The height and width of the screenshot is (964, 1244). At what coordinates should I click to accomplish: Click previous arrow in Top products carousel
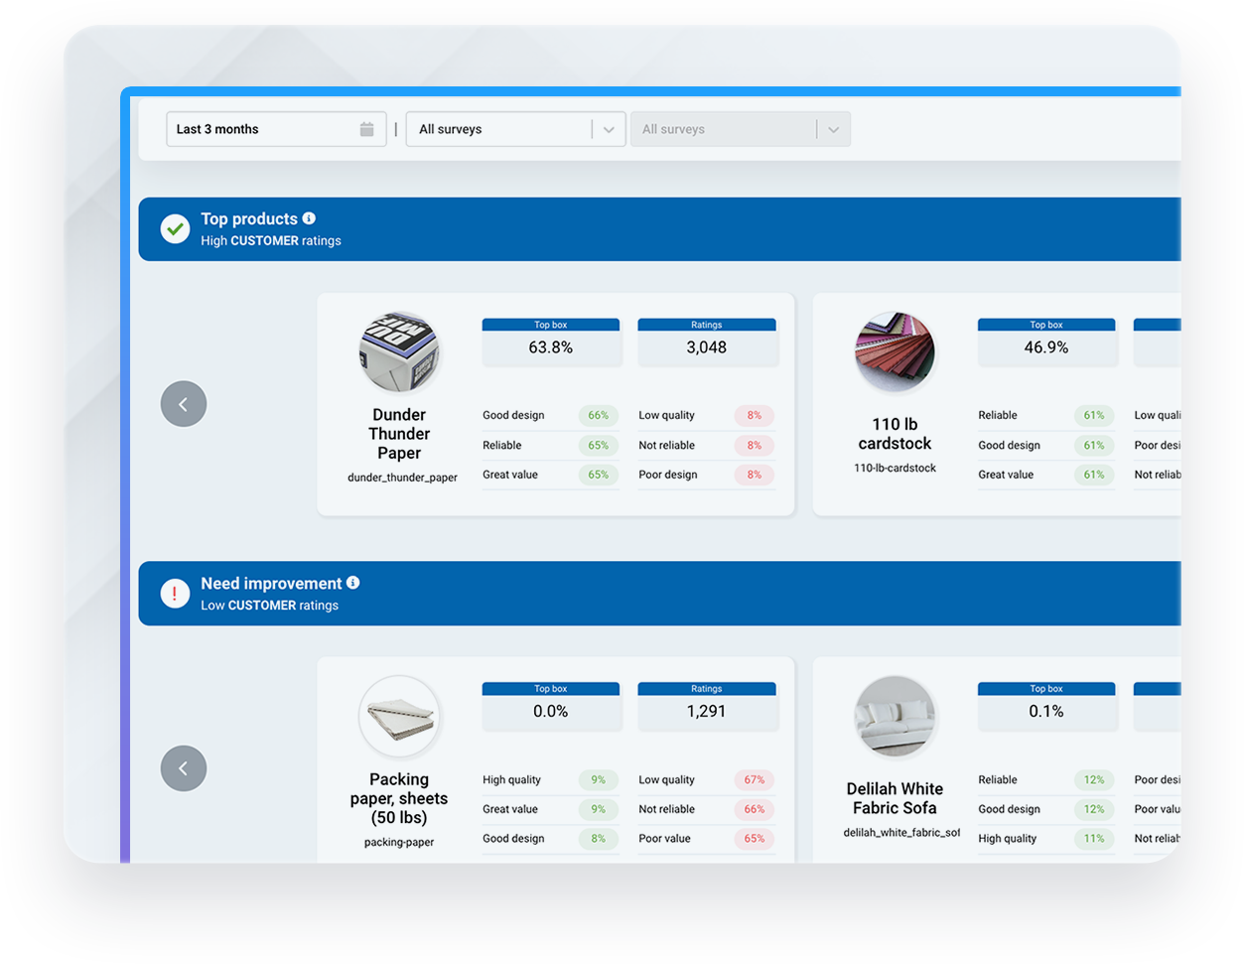tap(184, 404)
